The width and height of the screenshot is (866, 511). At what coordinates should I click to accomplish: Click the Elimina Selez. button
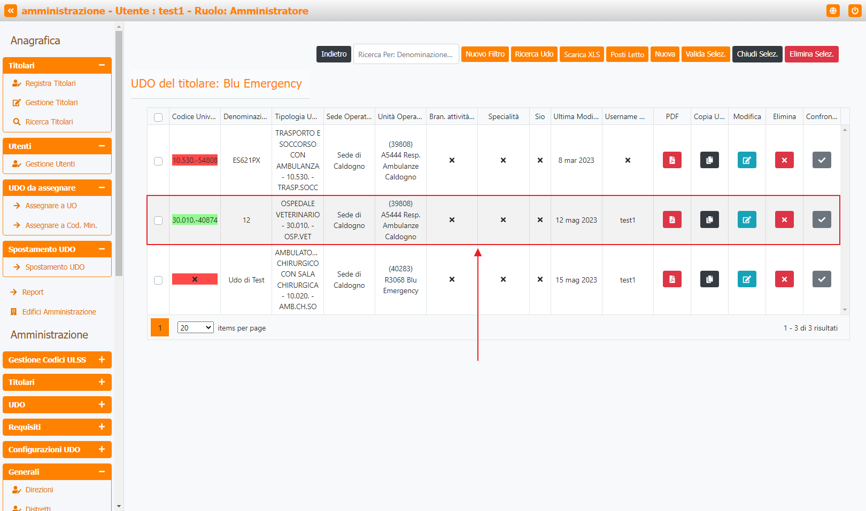pos(811,54)
